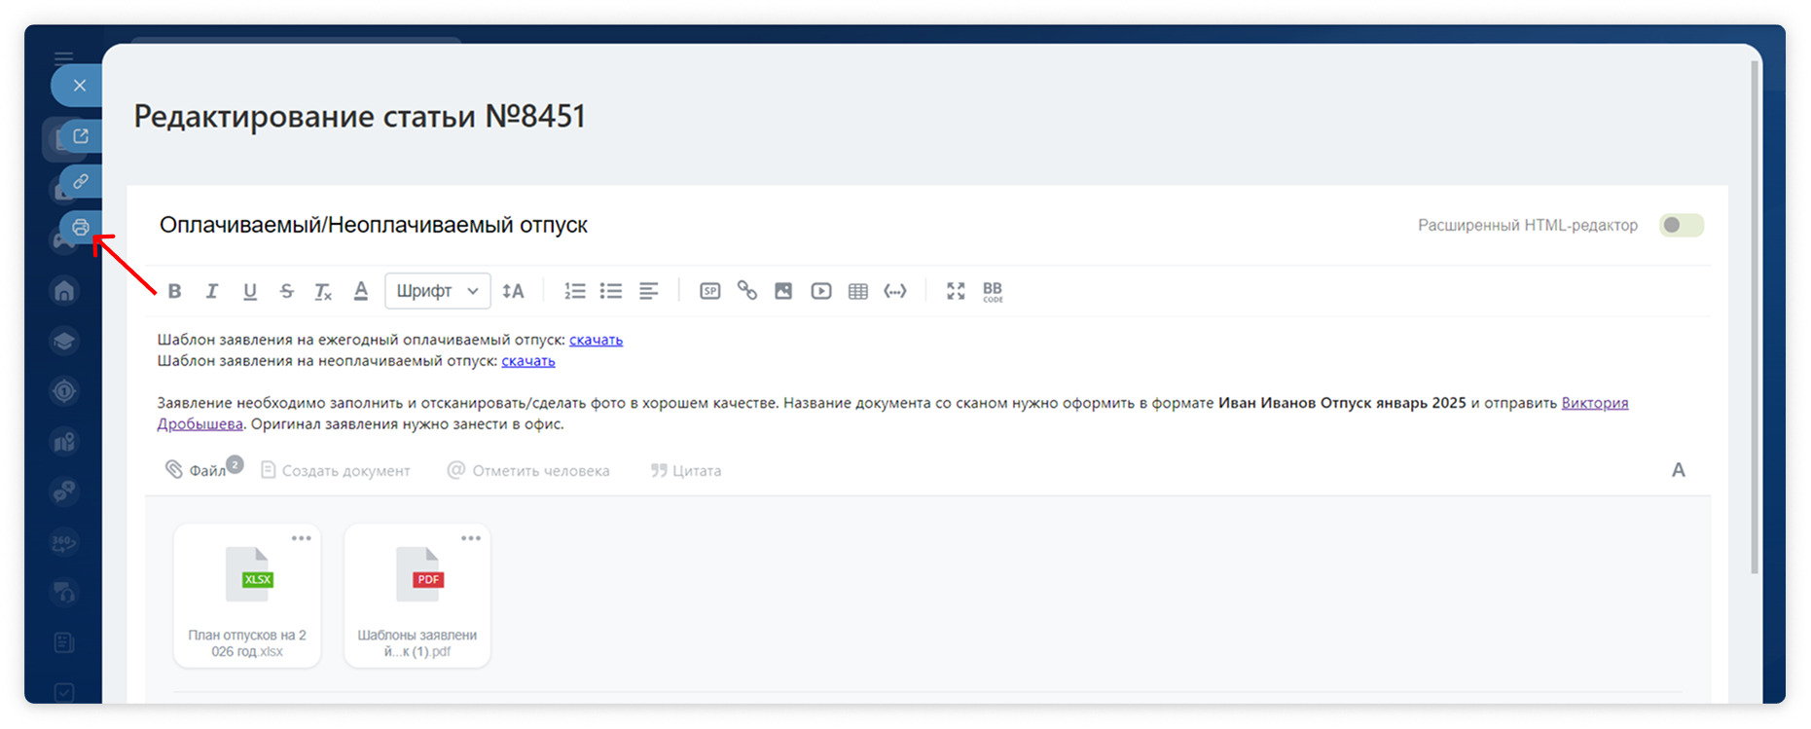Select Отметить человека option
This screenshot has height=729, width=1811.
pyautogui.click(x=528, y=470)
